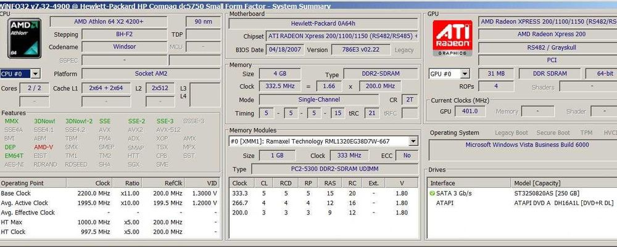The width and height of the screenshot is (617, 247).
Task: Click the command rate 2T field
Action: coord(410,100)
